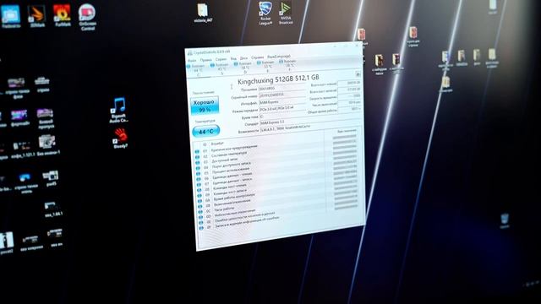The height and width of the screenshot is (304, 541).
Task: Open the Bigasoft Audio Converter shortcut
Action: click(119, 110)
